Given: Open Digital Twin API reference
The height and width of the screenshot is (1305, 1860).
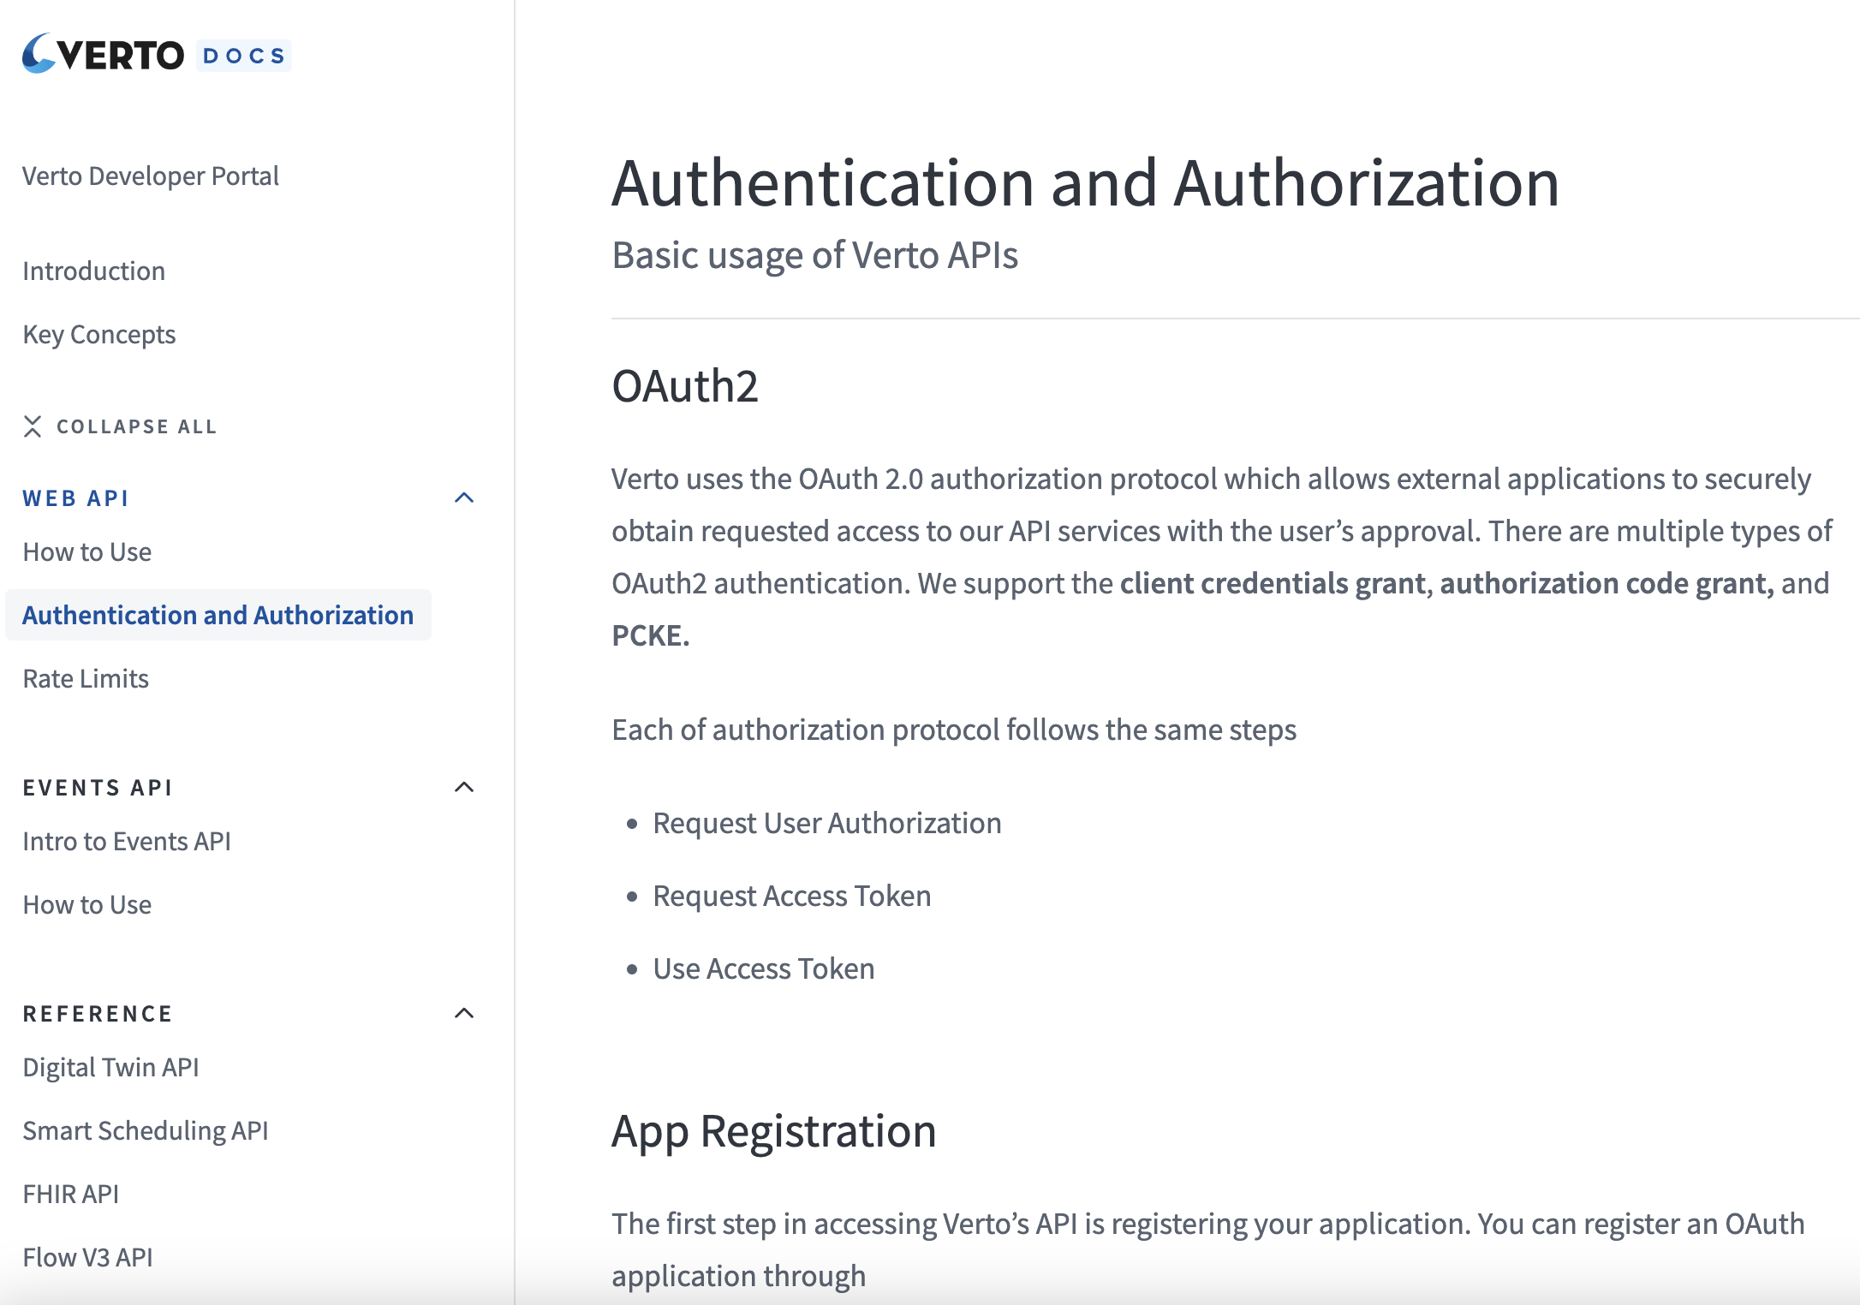Looking at the screenshot, I should (111, 1068).
